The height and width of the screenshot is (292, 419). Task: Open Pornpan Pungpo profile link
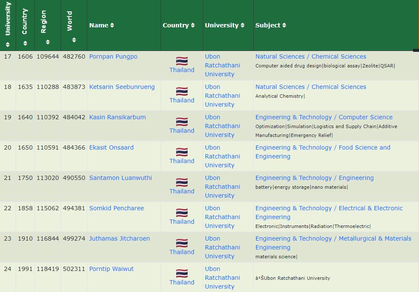coord(113,56)
